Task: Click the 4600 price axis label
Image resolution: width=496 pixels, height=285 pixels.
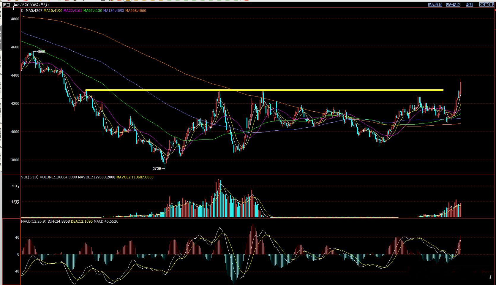Action: point(15,47)
